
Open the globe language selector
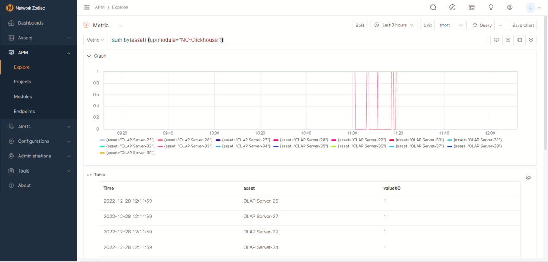510,7
